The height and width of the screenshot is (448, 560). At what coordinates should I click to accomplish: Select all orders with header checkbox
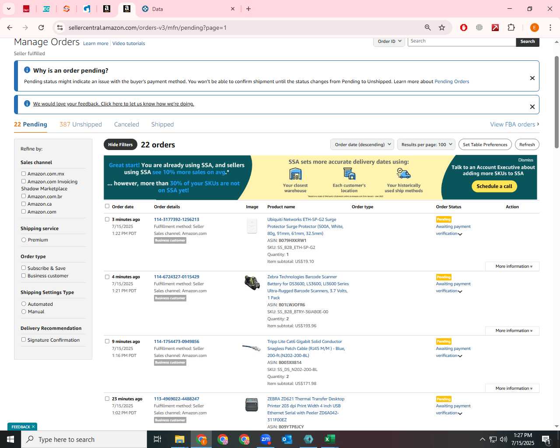coord(107,206)
